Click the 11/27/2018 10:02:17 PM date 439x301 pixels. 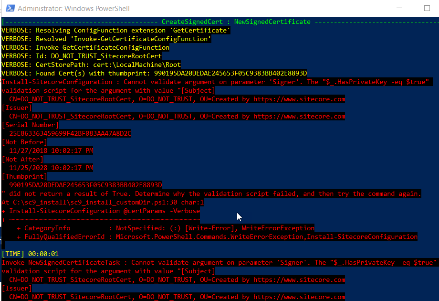click(x=52, y=150)
